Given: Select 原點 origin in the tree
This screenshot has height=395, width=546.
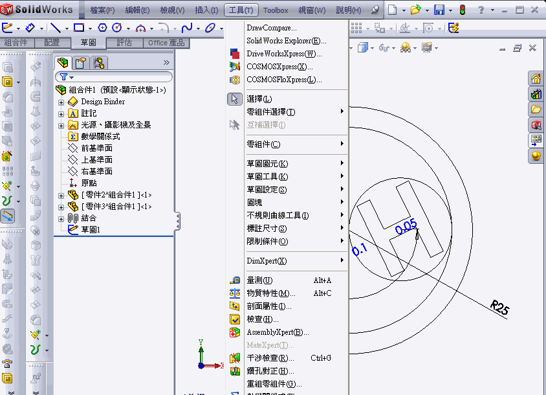Looking at the screenshot, I should [x=89, y=183].
